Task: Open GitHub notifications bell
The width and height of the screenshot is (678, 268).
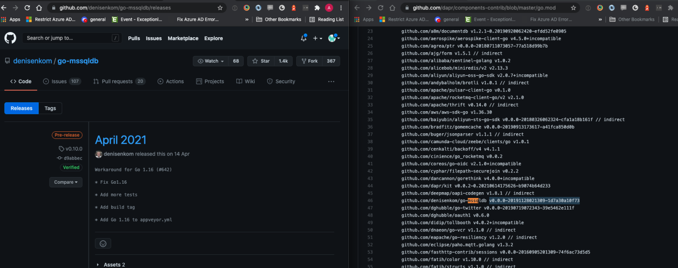Action: [304, 38]
